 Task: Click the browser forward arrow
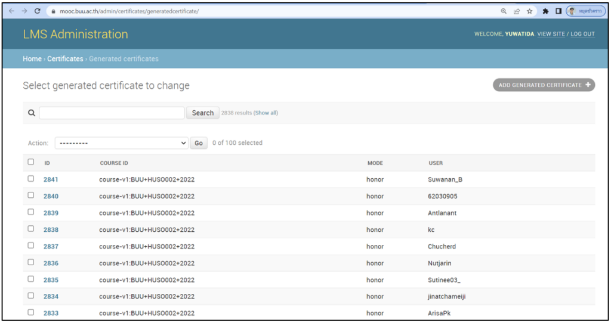(24, 11)
